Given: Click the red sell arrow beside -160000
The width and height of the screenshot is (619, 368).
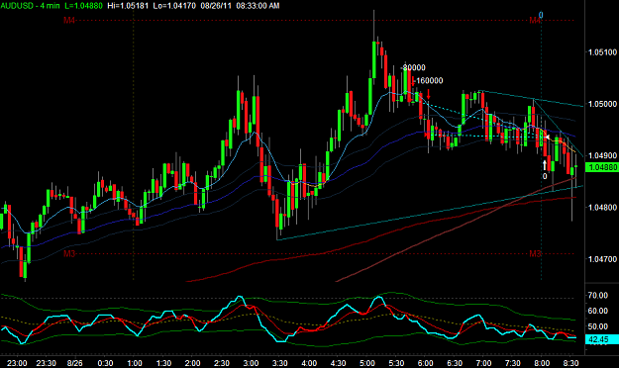Looking at the screenshot, I should [413, 82].
